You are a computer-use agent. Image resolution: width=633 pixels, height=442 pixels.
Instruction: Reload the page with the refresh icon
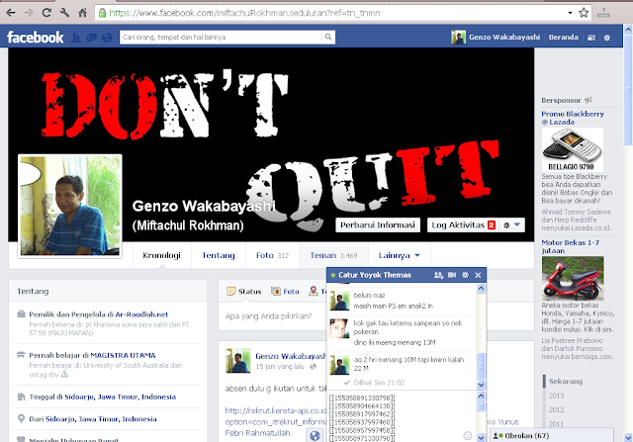click(46, 13)
